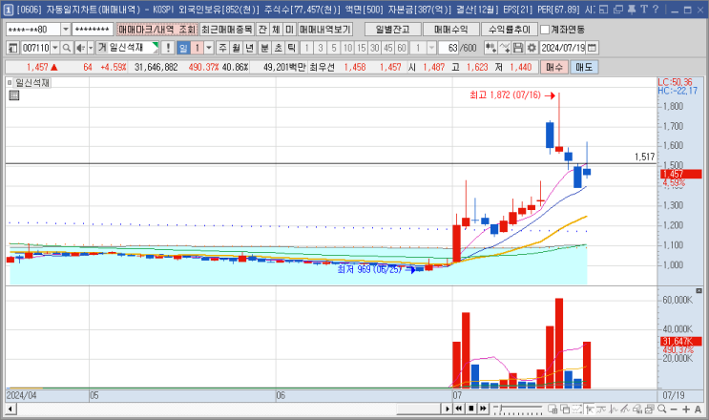Image resolution: width=709 pixels, height=420 pixels.
Task: Zoom chart with magnifier icon at bottom
Action: 661,409
